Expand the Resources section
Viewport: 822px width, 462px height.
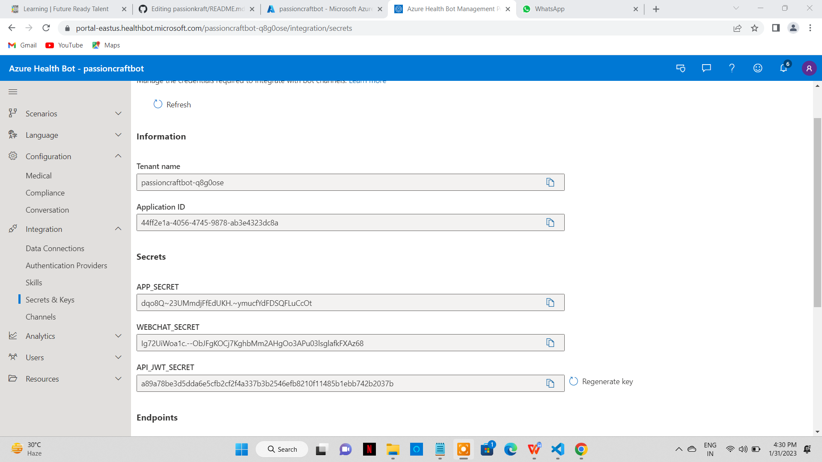(118, 379)
